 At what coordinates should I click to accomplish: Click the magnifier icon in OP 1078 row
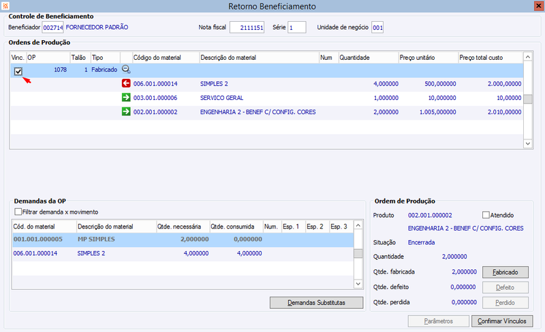click(126, 70)
